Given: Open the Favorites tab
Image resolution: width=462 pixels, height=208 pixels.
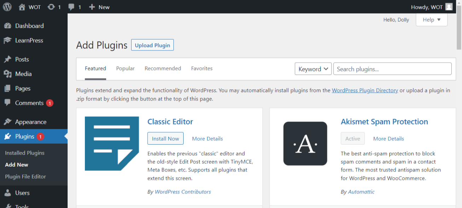Looking at the screenshot, I should [x=202, y=68].
